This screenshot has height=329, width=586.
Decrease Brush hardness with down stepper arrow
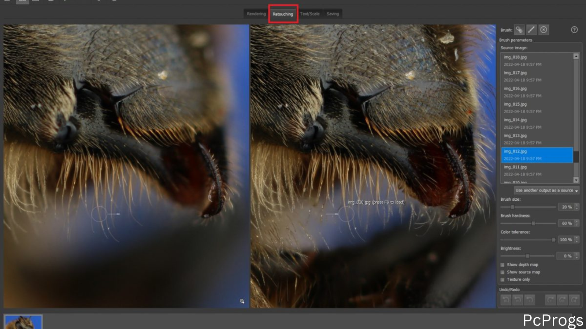[577, 225]
